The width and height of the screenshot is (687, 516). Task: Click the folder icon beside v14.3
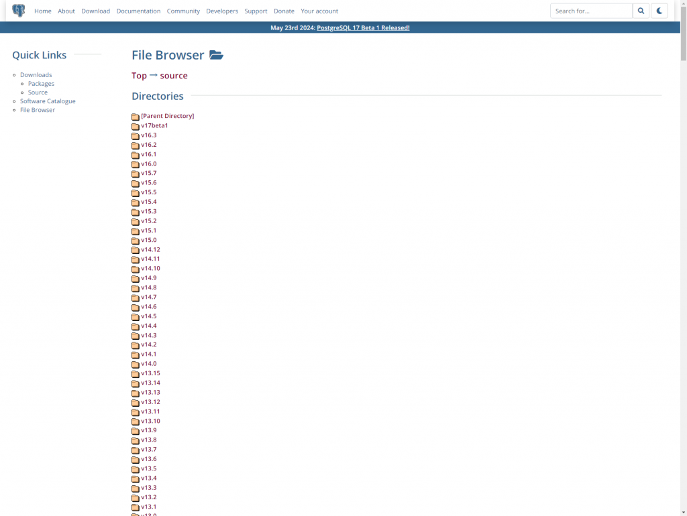coord(136,336)
